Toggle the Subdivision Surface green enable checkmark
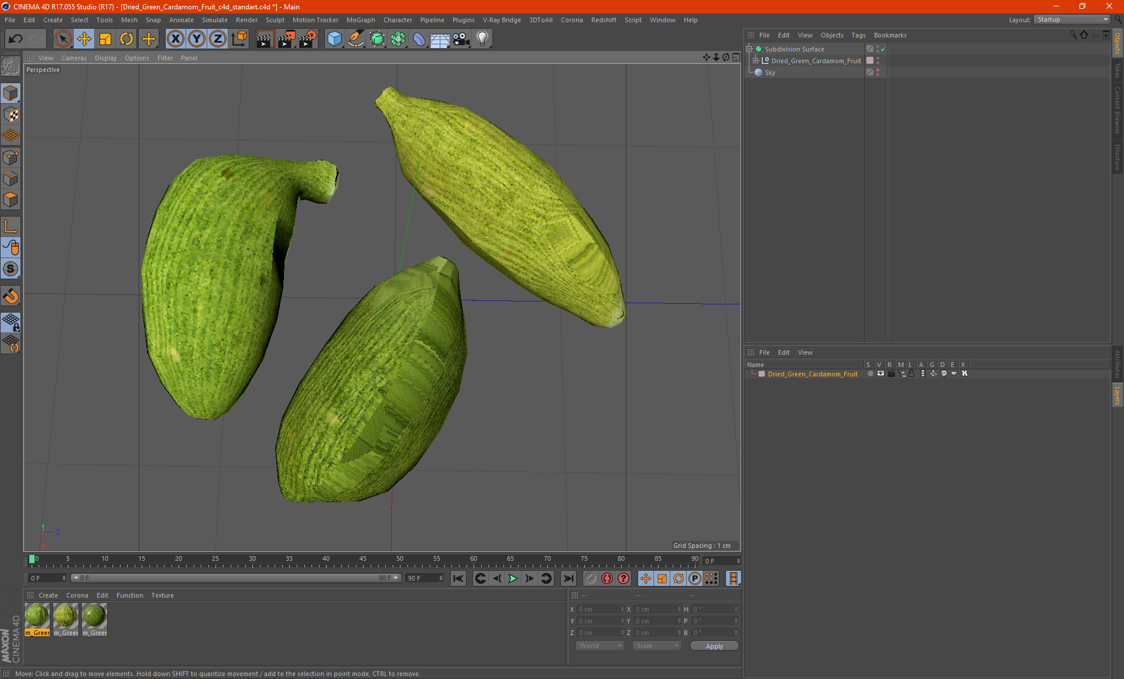 tap(883, 49)
